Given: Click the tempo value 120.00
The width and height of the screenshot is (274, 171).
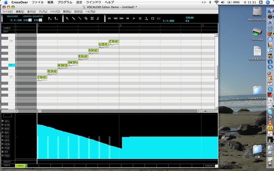Looking at the screenshot, I should click(189, 18).
